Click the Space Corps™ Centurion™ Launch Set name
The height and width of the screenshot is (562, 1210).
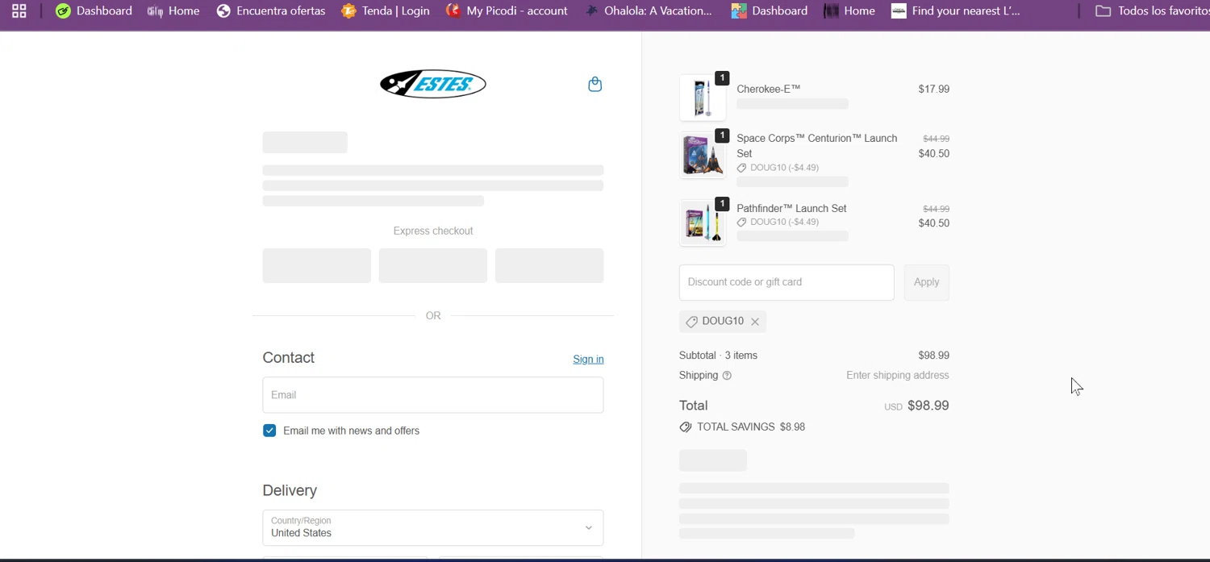(x=817, y=146)
